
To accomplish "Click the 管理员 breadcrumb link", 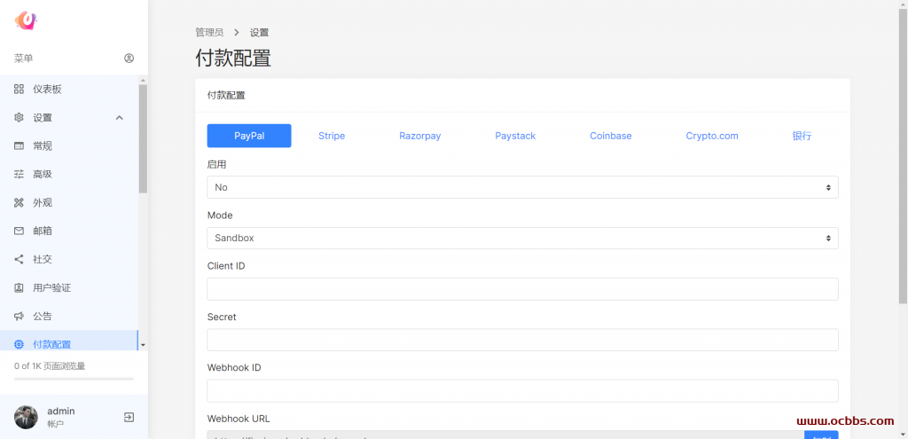I will [209, 33].
